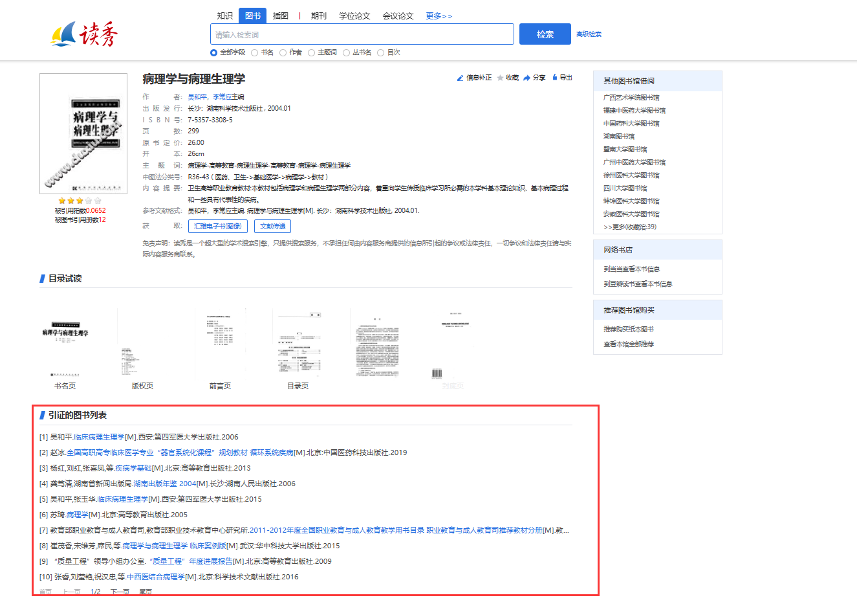Click the 请输入检索词 search box
This screenshot has width=857, height=602.
362,34
